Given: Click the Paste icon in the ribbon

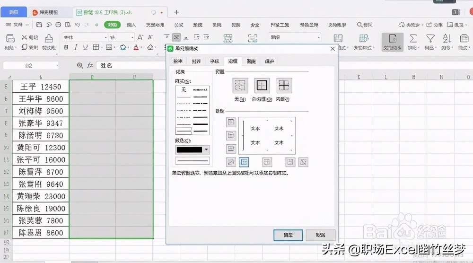Looking at the screenshot, I should (x=10, y=39).
